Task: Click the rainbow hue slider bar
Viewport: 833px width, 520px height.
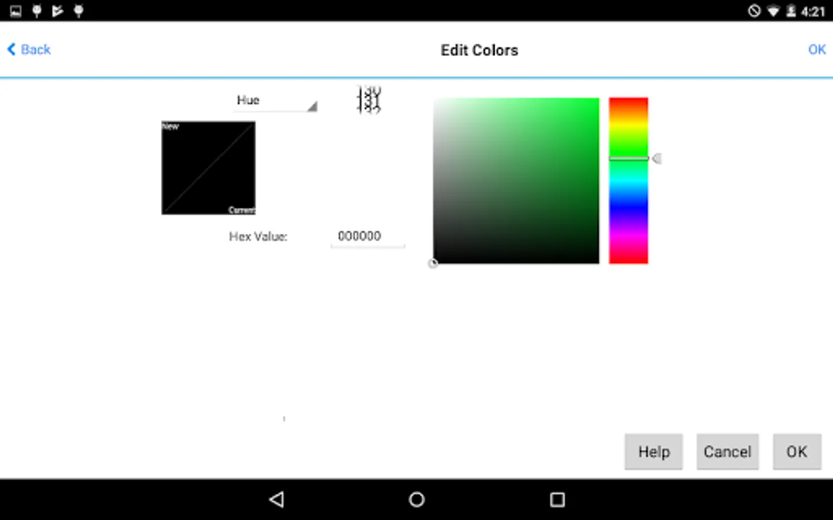Action: tap(628, 180)
